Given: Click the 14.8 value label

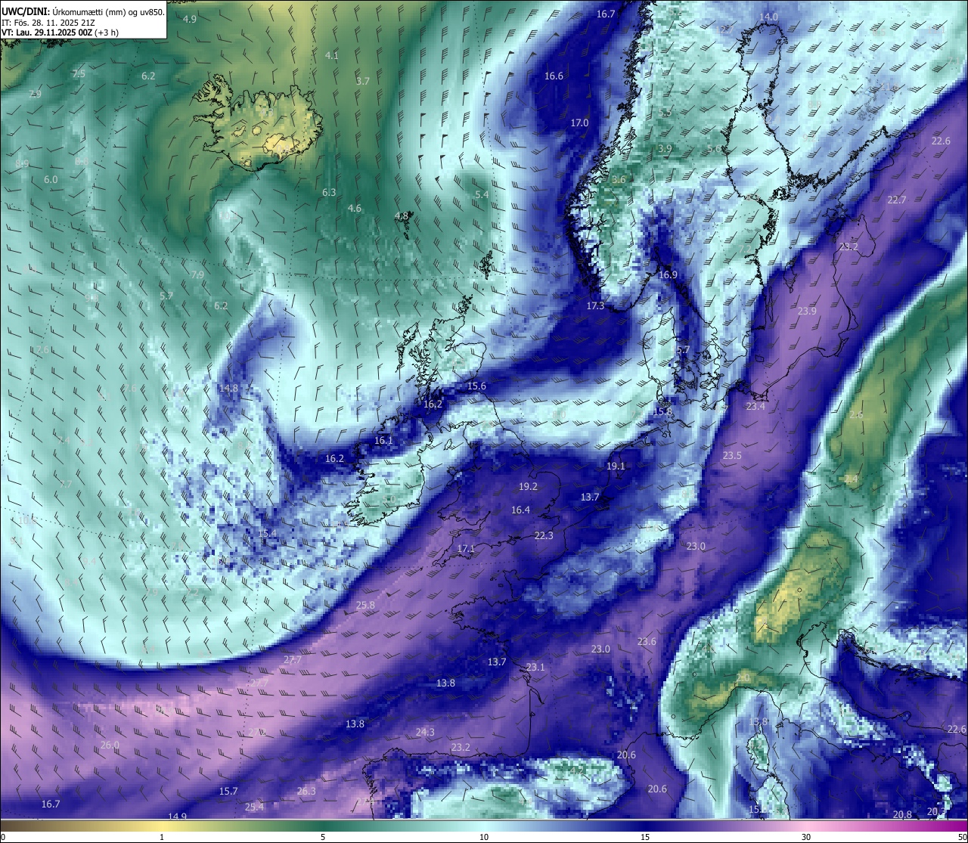Looking at the screenshot, I should (x=228, y=388).
